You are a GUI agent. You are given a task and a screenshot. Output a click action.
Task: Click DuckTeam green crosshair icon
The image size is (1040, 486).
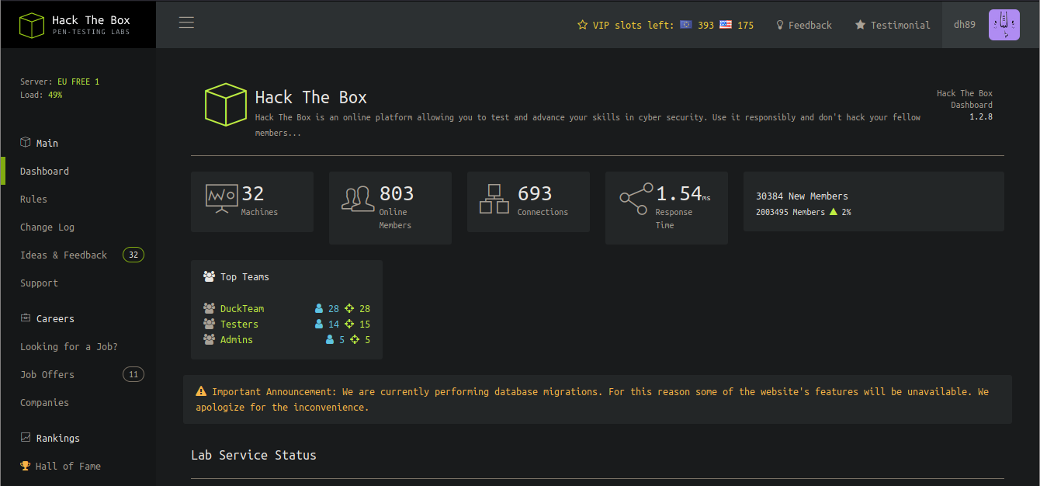pos(349,308)
